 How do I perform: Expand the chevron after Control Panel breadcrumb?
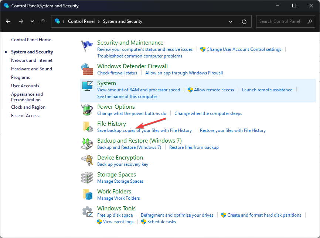click(99, 21)
